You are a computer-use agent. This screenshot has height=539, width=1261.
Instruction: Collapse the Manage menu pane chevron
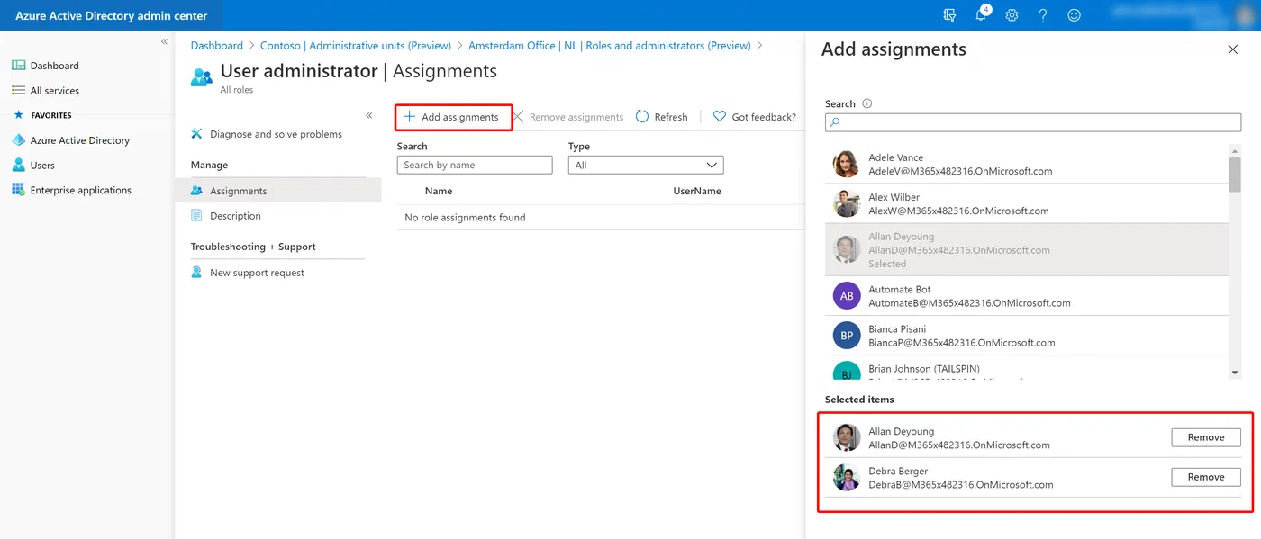click(x=368, y=115)
